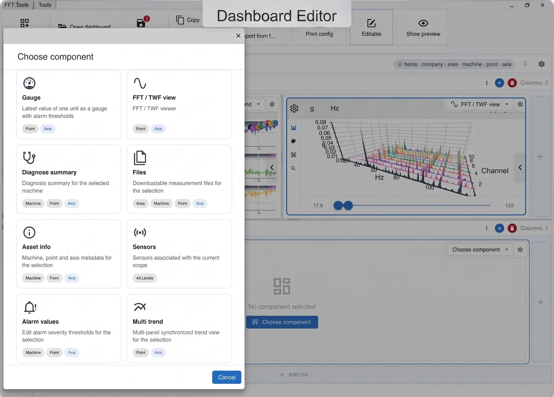Open the FFT / TWF view component dropdown
Viewport: 554px width, 397px height.
point(479,104)
